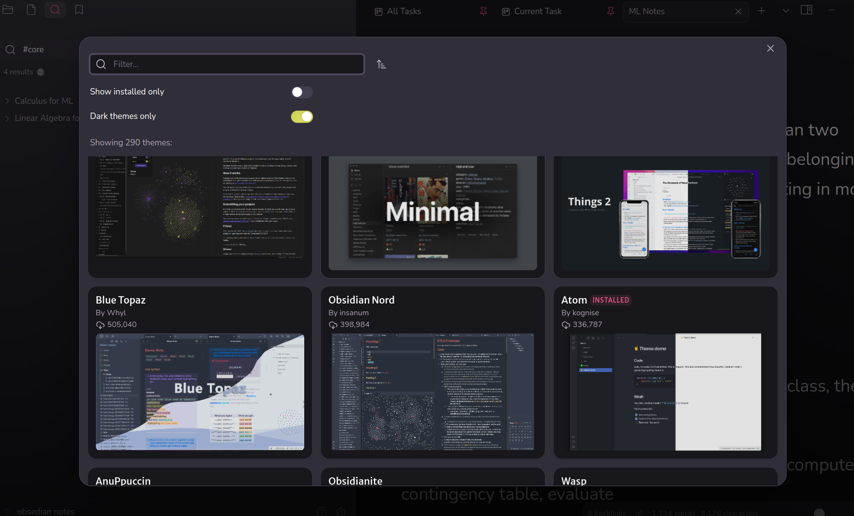The height and width of the screenshot is (516, 854).
Task: Open help using the question mark icon
Action: (x=321, y=512)
